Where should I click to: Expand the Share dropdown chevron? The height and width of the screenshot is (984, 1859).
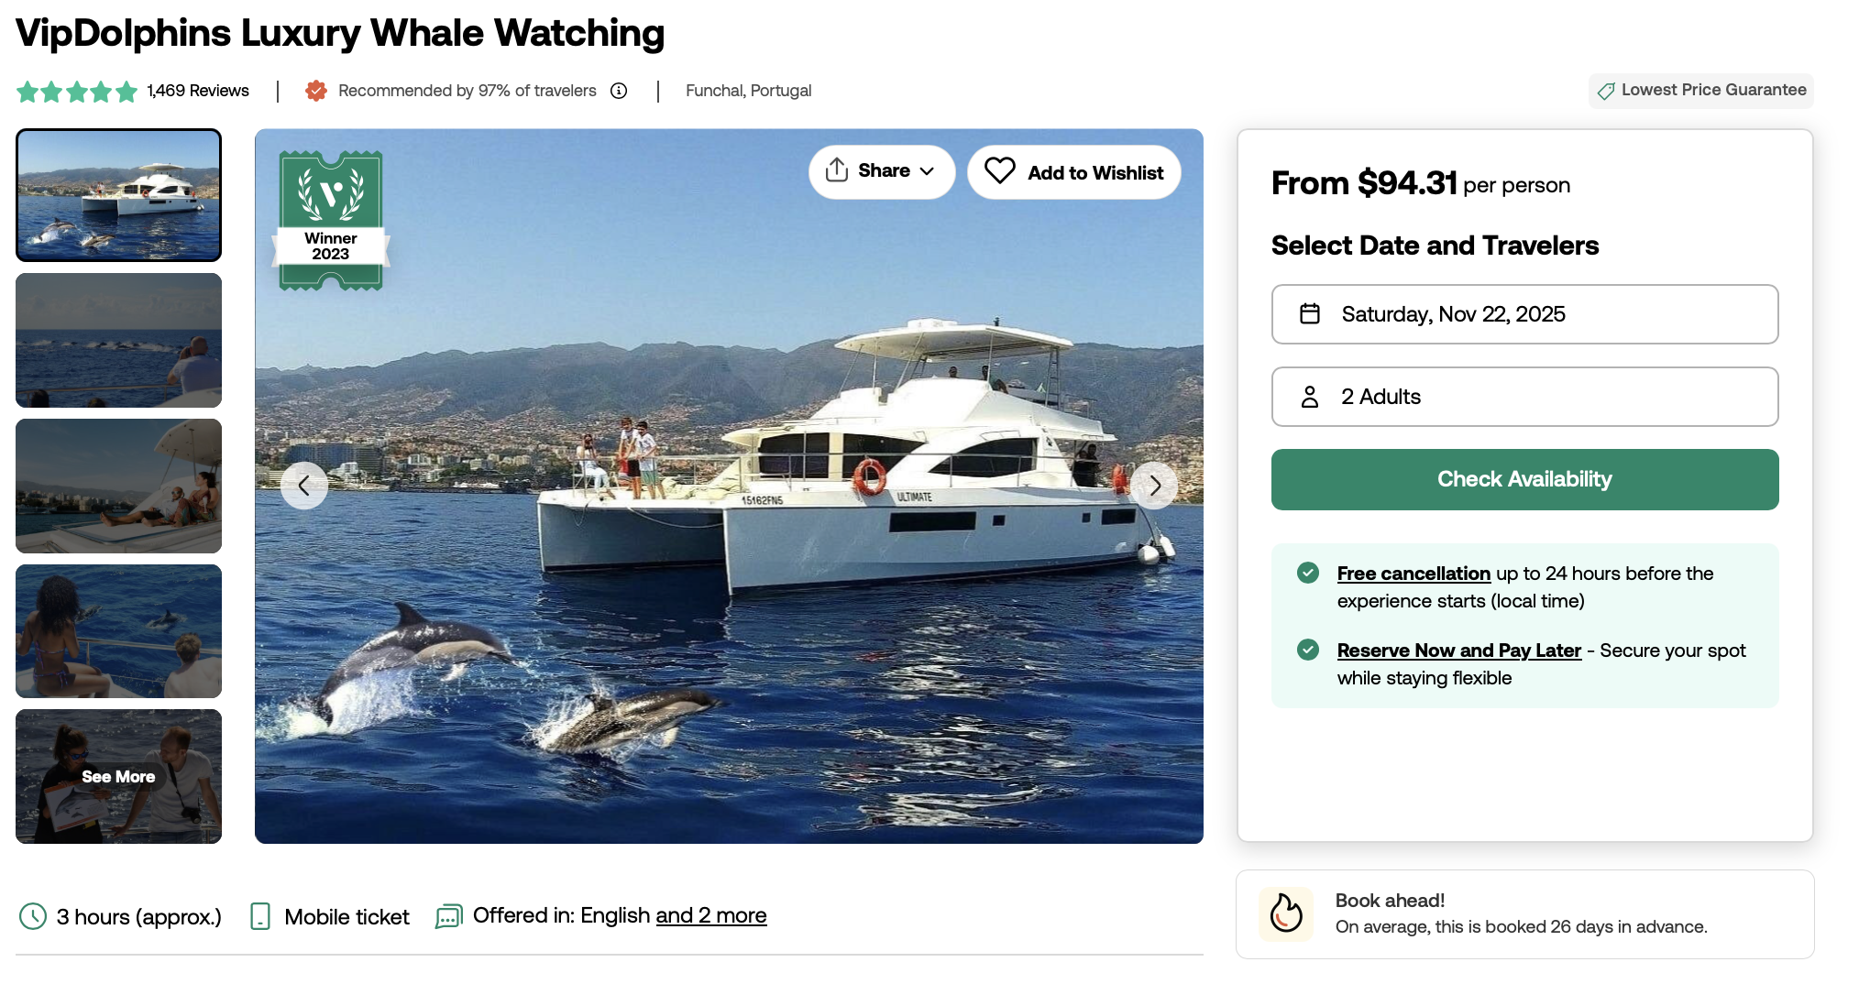[x=927, y=171]
